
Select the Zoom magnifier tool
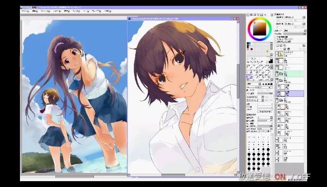click(252, 62)
